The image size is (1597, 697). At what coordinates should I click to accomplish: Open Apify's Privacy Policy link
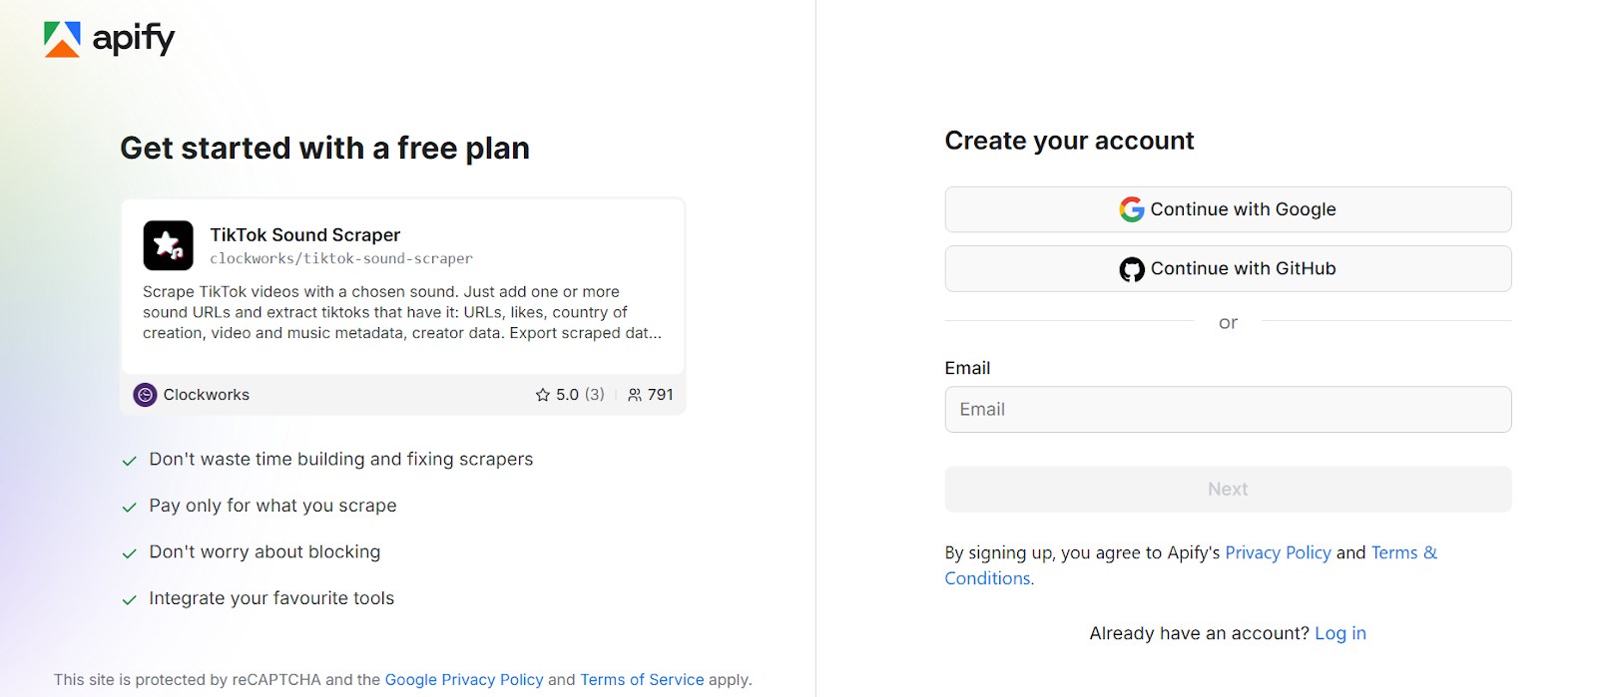[1278, 552]
